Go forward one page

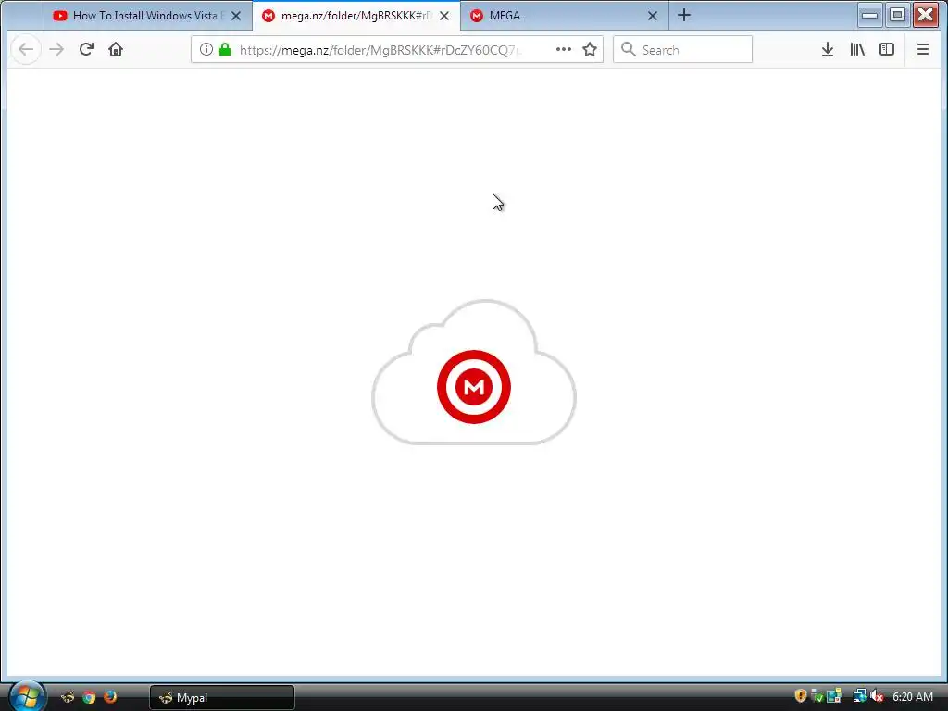pos(56,50)
